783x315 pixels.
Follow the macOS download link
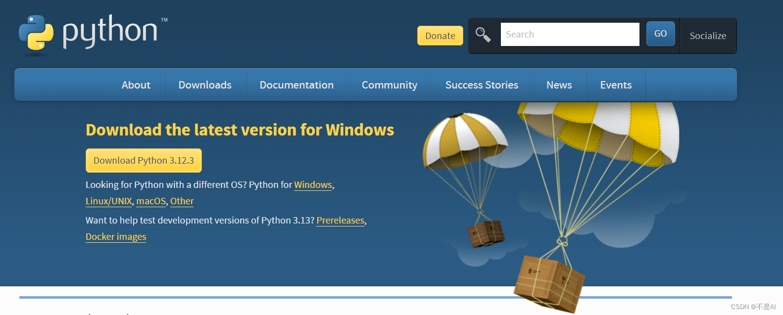151,201
